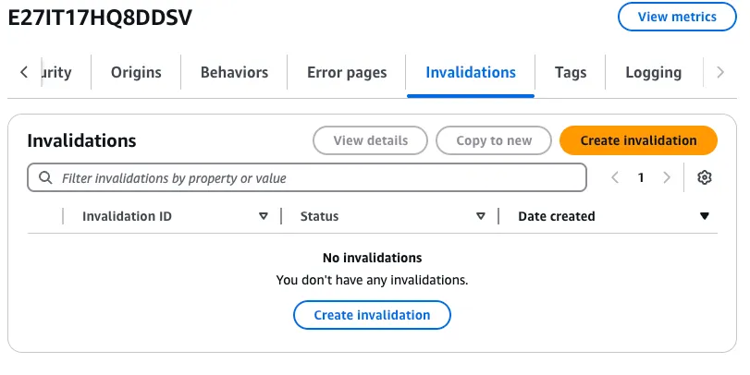Open the table preferences gear icon
750x375 pixels.
[x=704, y=177]
